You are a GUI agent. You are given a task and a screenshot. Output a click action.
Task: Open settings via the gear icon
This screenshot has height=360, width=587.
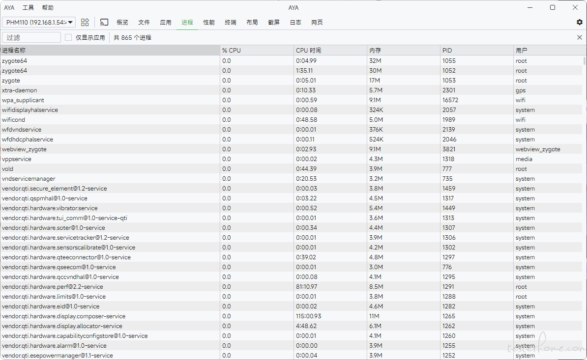point(579,22)
